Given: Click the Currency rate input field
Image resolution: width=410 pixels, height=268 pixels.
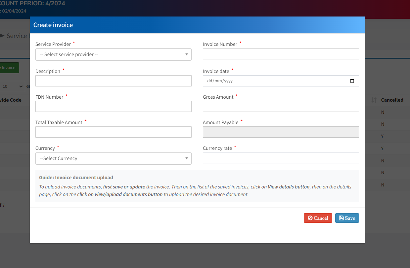Looking at the screenshot, I should coord(281,158).
